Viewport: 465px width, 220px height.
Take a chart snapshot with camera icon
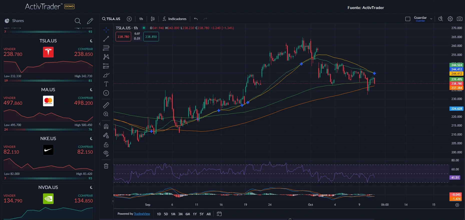tap(459, 19)
